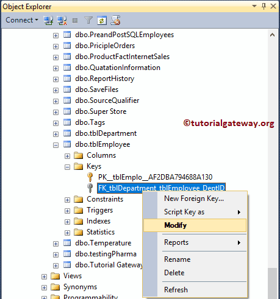Viewport: 280px width, 299px height.
Task: Open the Connect dropdown in Object Explorer
Action: [x=22, y=20]
